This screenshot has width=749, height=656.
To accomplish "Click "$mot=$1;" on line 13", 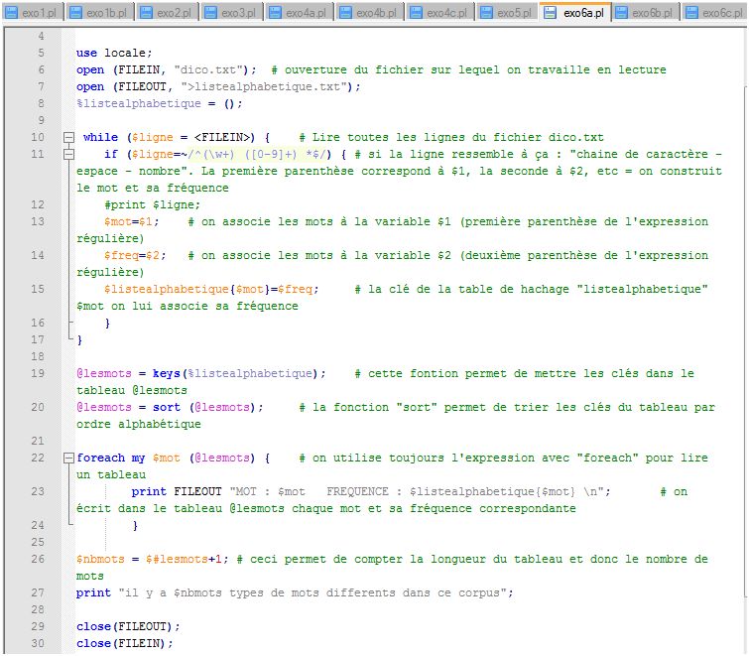I will pyautogui.click(x=131, y=221).
